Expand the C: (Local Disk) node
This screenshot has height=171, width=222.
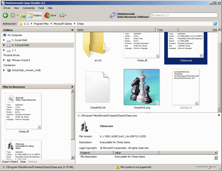click(x=4, y=40)
